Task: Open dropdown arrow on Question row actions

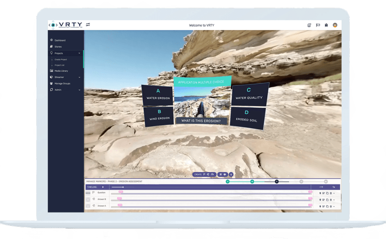Action: 334,193
